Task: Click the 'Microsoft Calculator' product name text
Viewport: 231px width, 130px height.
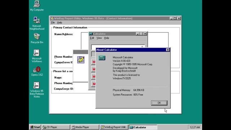Action: click(123, 57)
